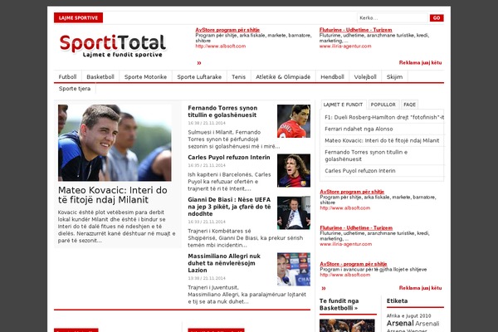Open the Atletikë & Olimpiadë menu item
Screen dimensions: 498x332
(x=283, y=77)
